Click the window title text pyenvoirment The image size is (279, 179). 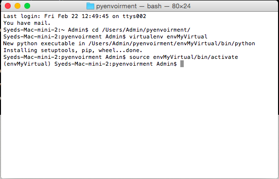click(116, 6)
